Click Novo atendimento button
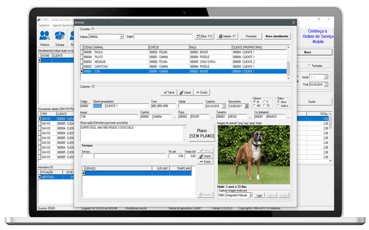 [277, 36]
